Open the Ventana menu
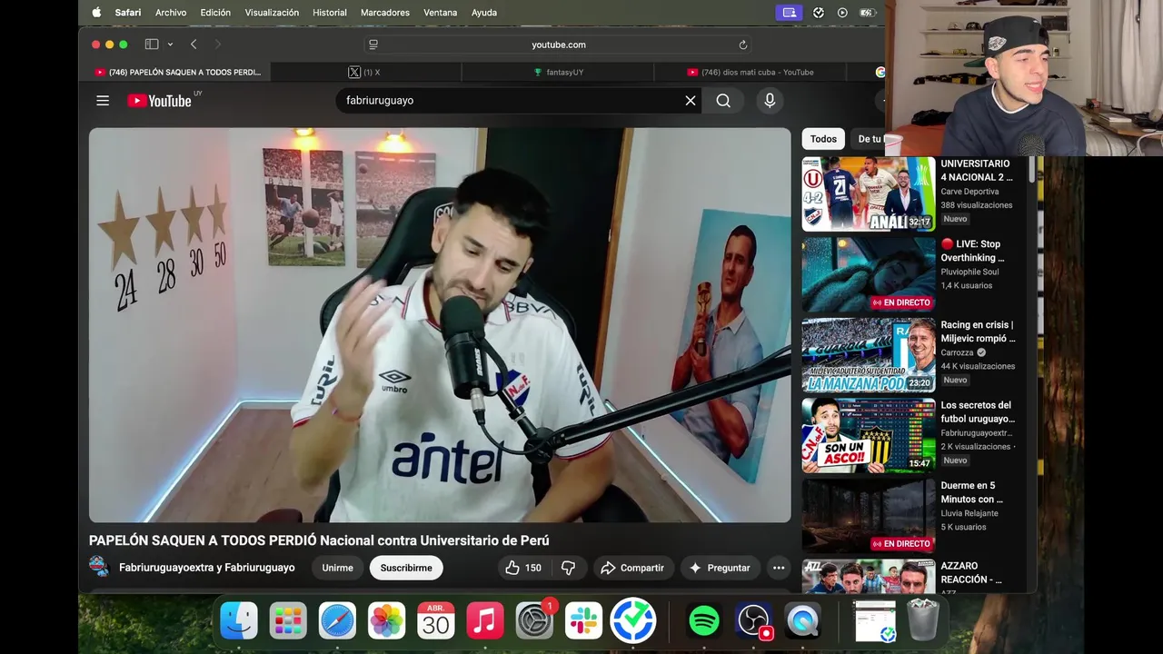The height and width of the screenshot is (654, 1163). click(x=441, y=13)
